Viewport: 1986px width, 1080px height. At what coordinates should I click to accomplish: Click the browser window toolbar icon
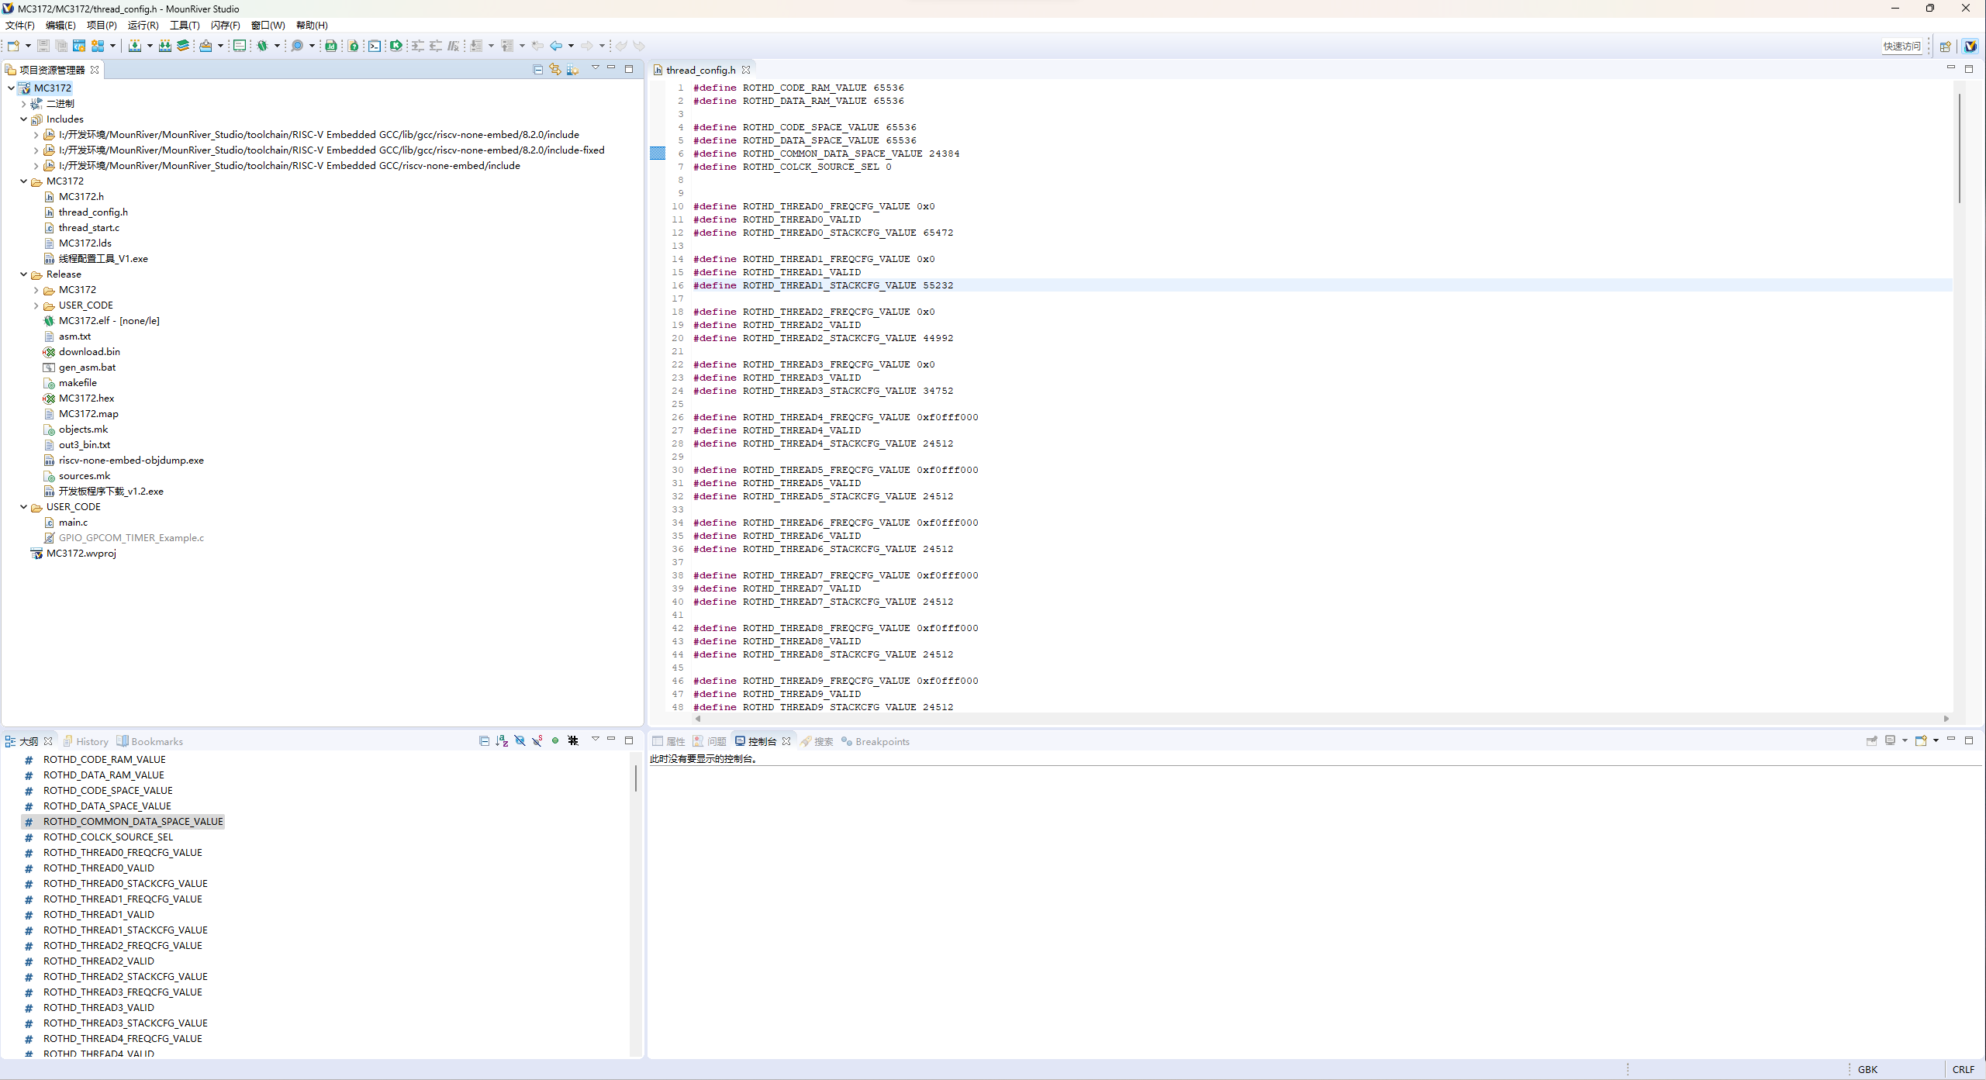point(79,46)
